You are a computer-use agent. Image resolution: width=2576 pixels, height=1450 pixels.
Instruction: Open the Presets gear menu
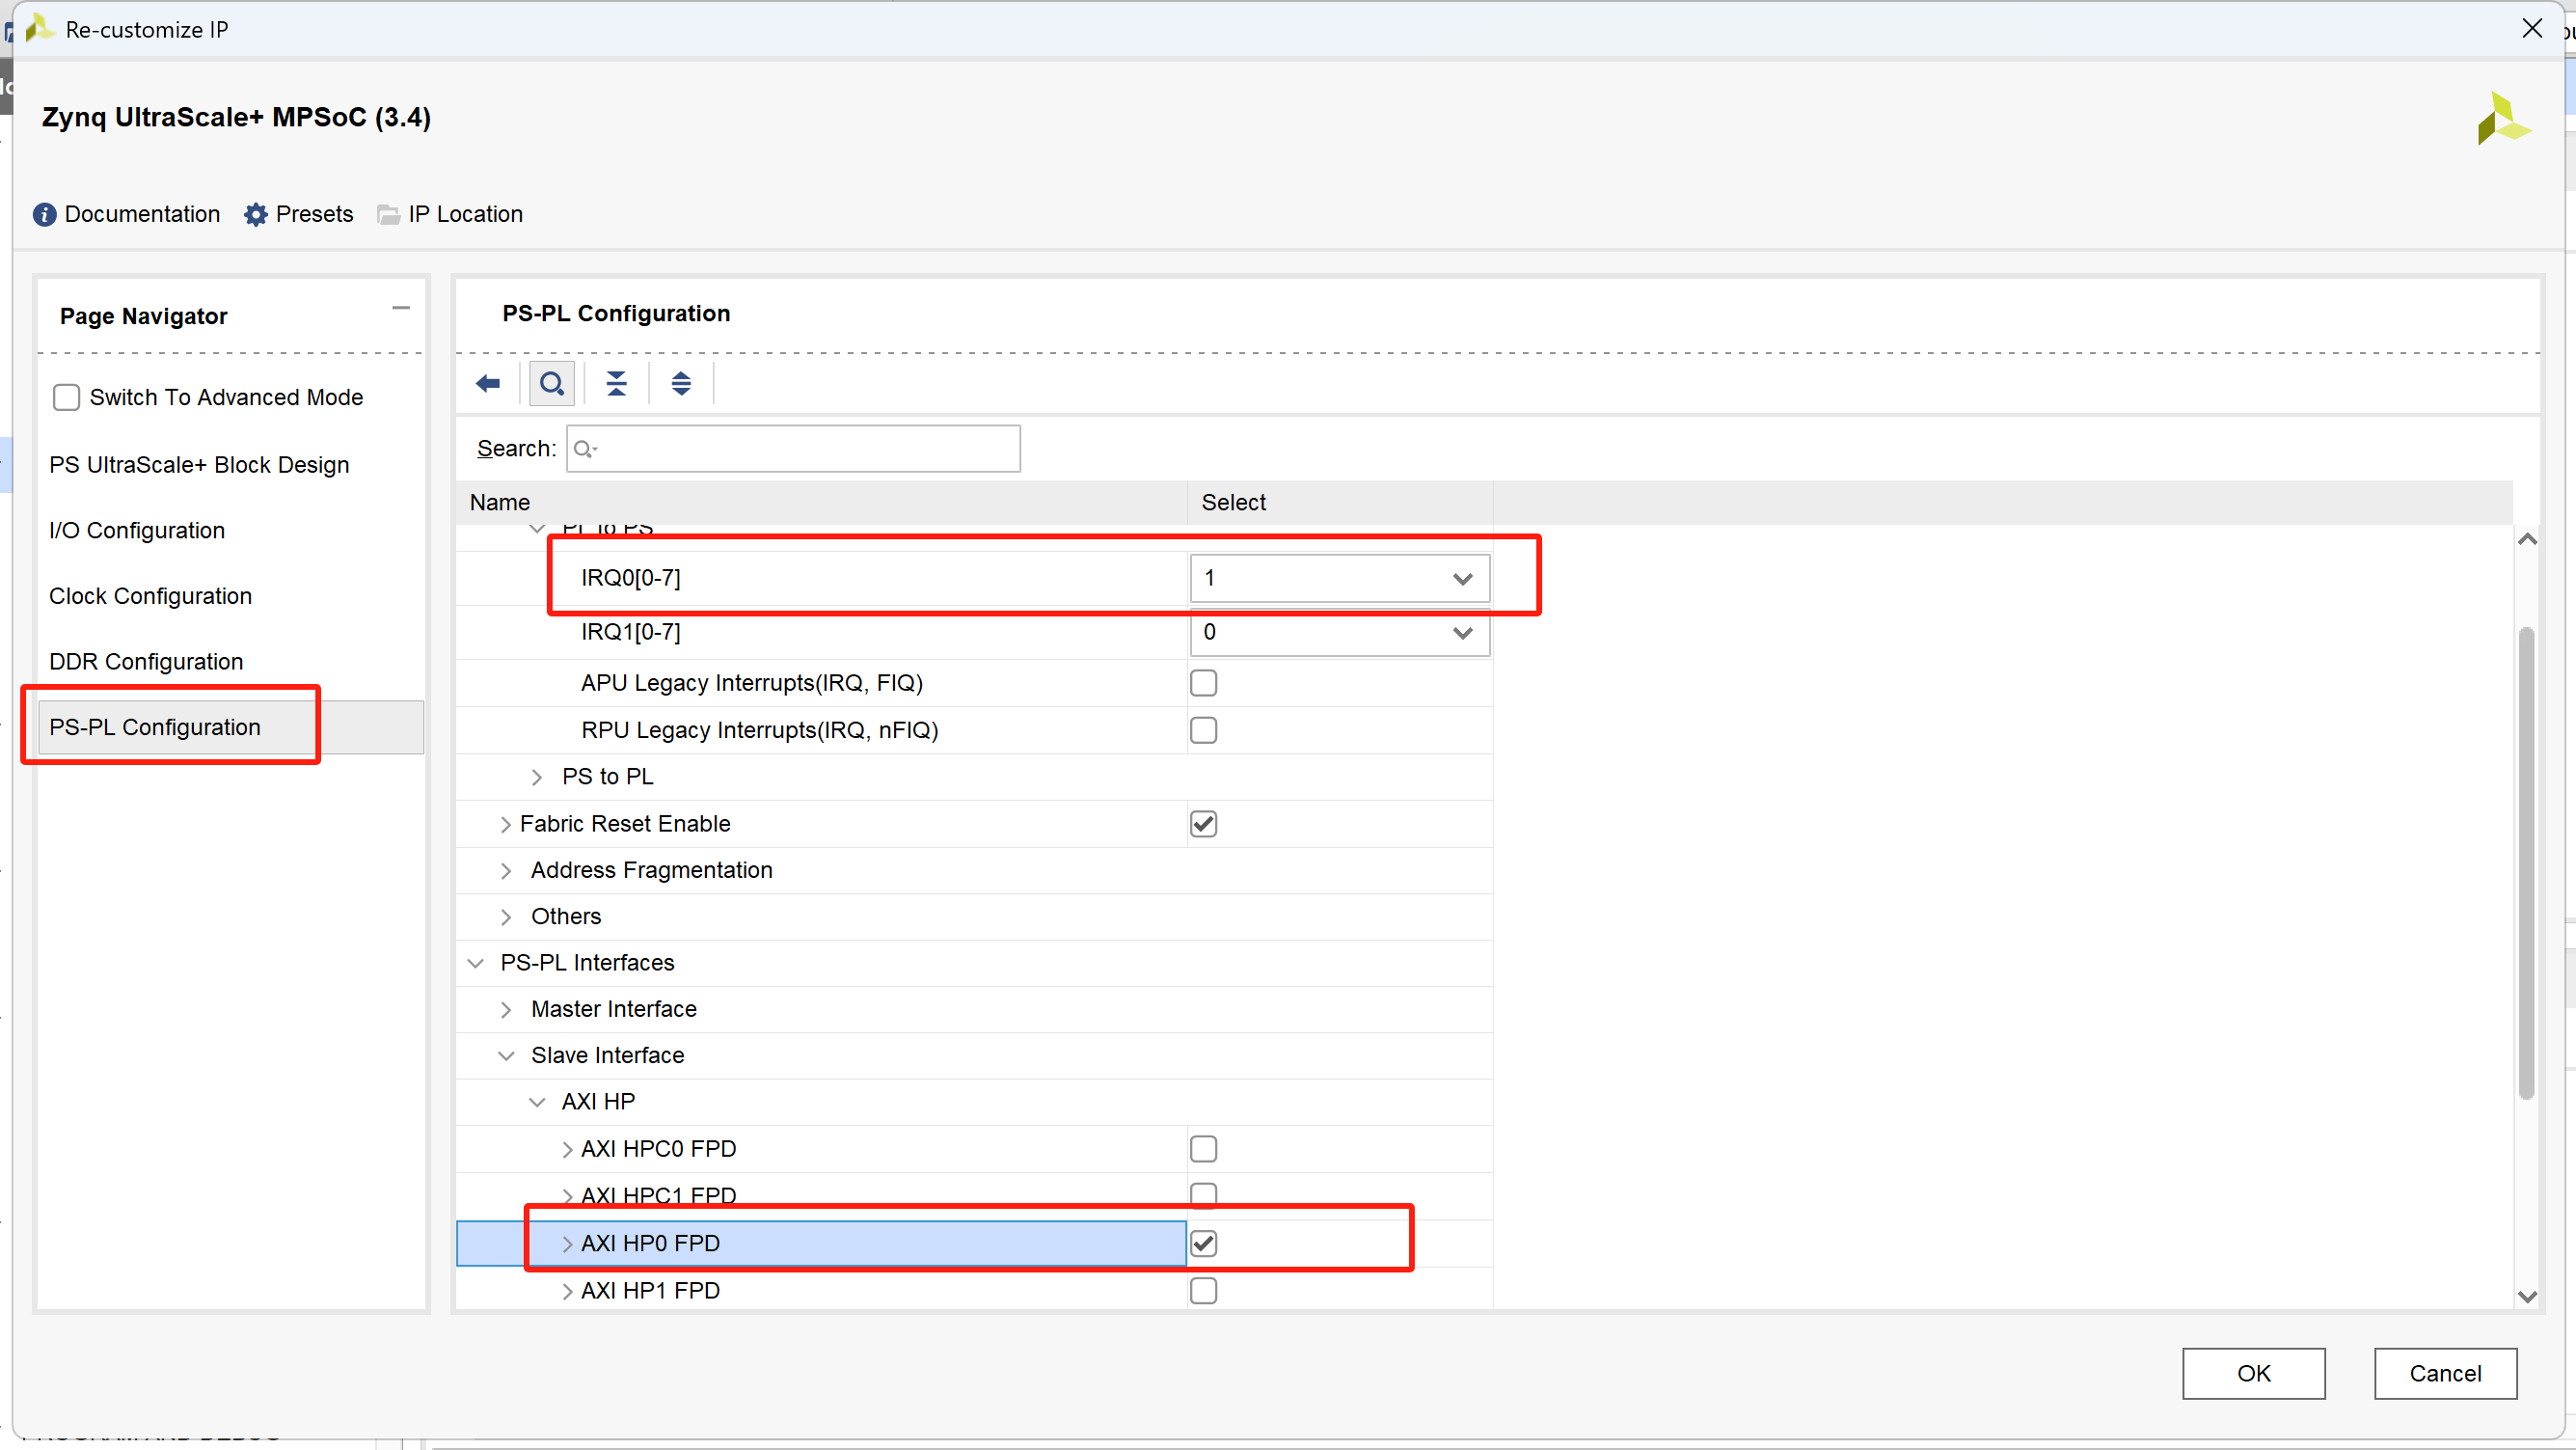click(x=256, y=215)
